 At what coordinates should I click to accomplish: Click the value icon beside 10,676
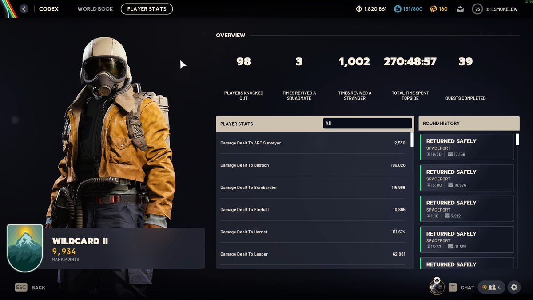click(450, 185)
